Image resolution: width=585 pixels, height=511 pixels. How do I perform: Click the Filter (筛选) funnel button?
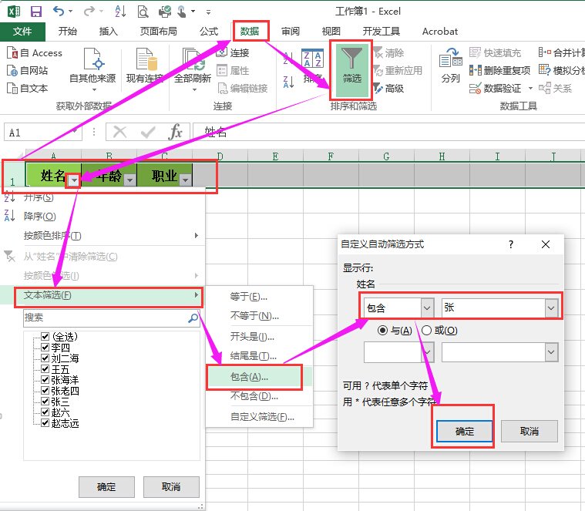coord(351,69)
